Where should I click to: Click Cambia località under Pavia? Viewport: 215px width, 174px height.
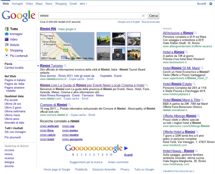click(14, 68)
